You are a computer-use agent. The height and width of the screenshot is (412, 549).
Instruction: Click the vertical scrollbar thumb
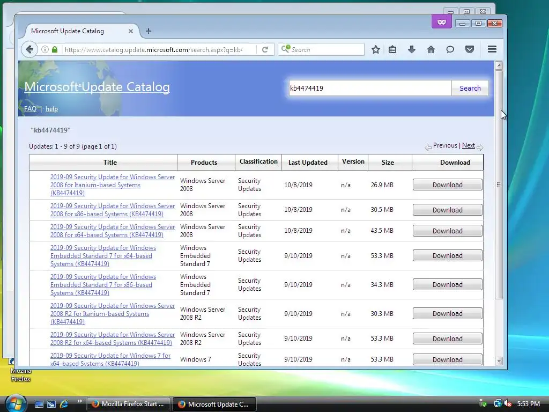[499, 185]
